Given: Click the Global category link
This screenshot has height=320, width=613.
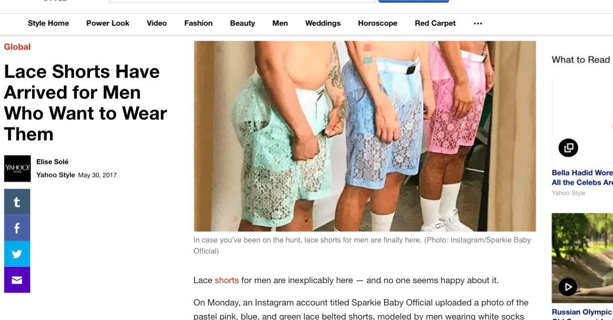Looking at the screenshot, I should (x=17, y=47).
